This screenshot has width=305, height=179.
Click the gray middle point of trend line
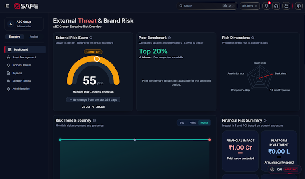point(135,139)
